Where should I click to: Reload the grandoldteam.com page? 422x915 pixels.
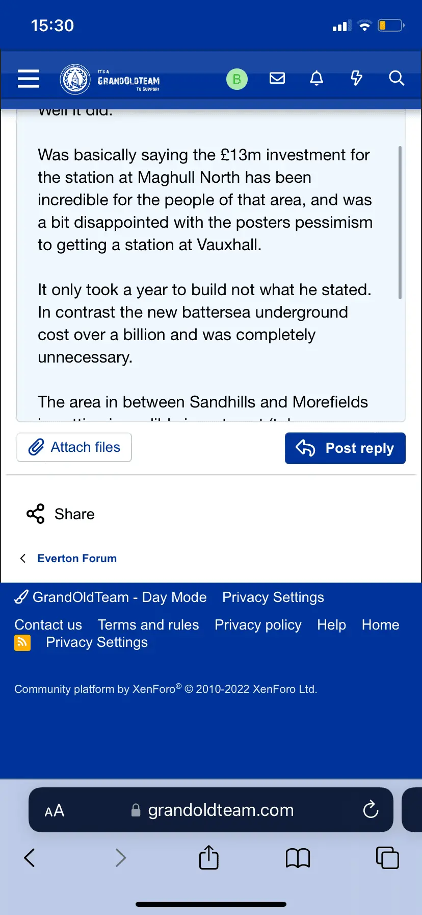coord(371,810)
